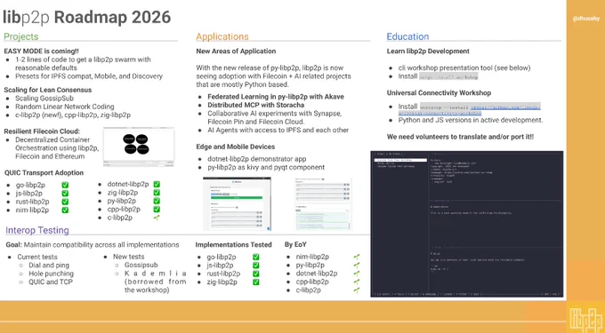
Task: Open the second app screenshot under Edge and Mobile Devices
Action: click(x=323, y=203)
